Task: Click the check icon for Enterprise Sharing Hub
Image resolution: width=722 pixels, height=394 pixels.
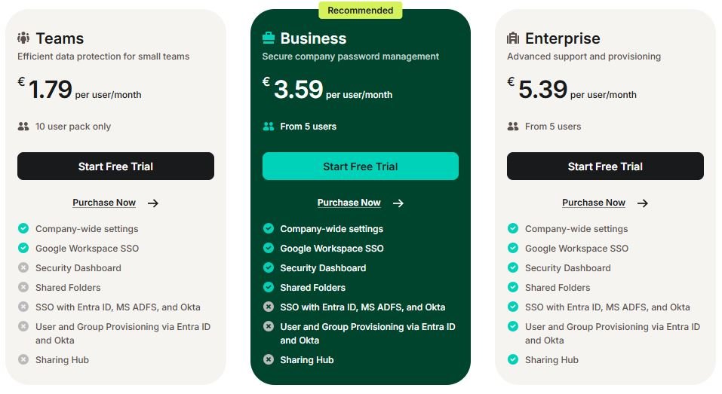Action: pos(513,359)
